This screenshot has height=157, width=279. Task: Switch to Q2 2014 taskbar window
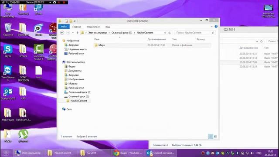click(94, 153)
